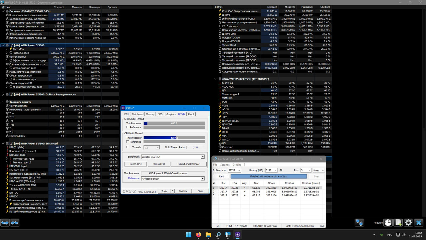
Task: Click the HWiNFO expand-left arrows toolbar icon
Action: click(5, 222)
